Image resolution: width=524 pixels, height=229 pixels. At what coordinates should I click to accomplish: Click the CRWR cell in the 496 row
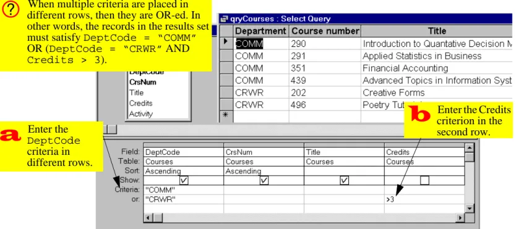[261, 105]
